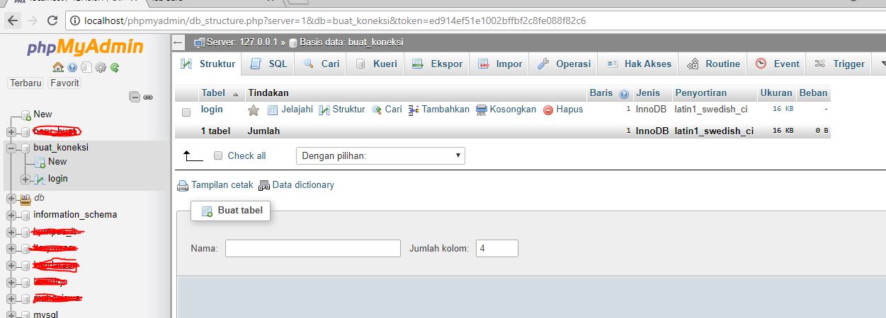Screen dimensions: 886x318
Task: Click the Jumlah kolom number field
Action: (497, 249)
